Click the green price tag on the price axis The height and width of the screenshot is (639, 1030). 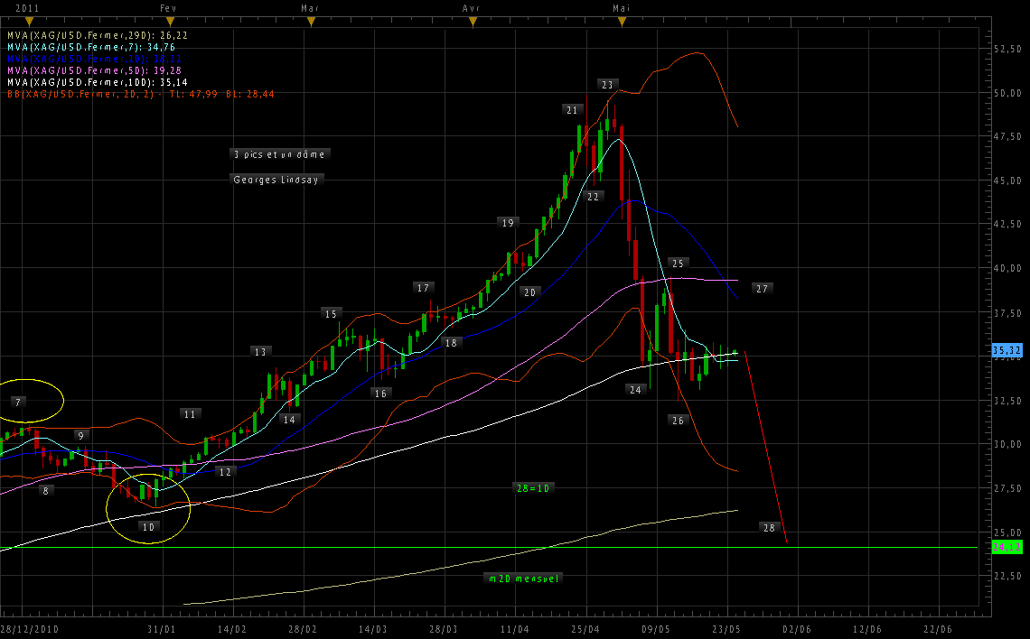(1007, 547)
